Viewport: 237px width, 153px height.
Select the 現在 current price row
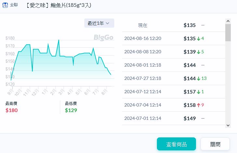(x=173, y=25)
